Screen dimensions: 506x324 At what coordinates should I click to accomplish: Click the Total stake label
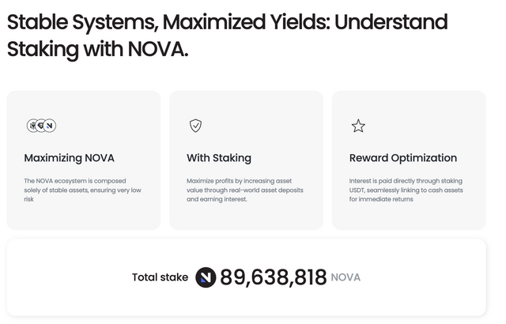[x=160, y=277]
